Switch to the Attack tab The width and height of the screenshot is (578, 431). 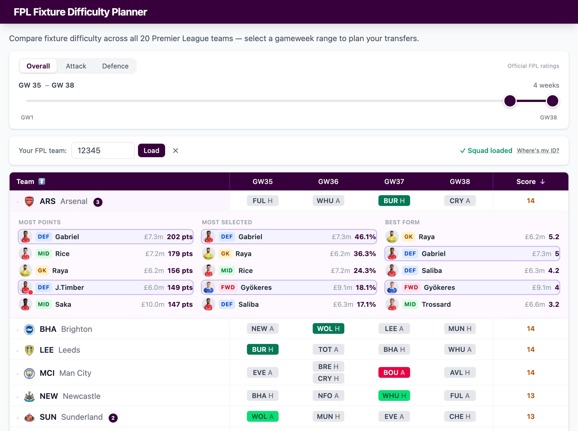coord(76,66)
